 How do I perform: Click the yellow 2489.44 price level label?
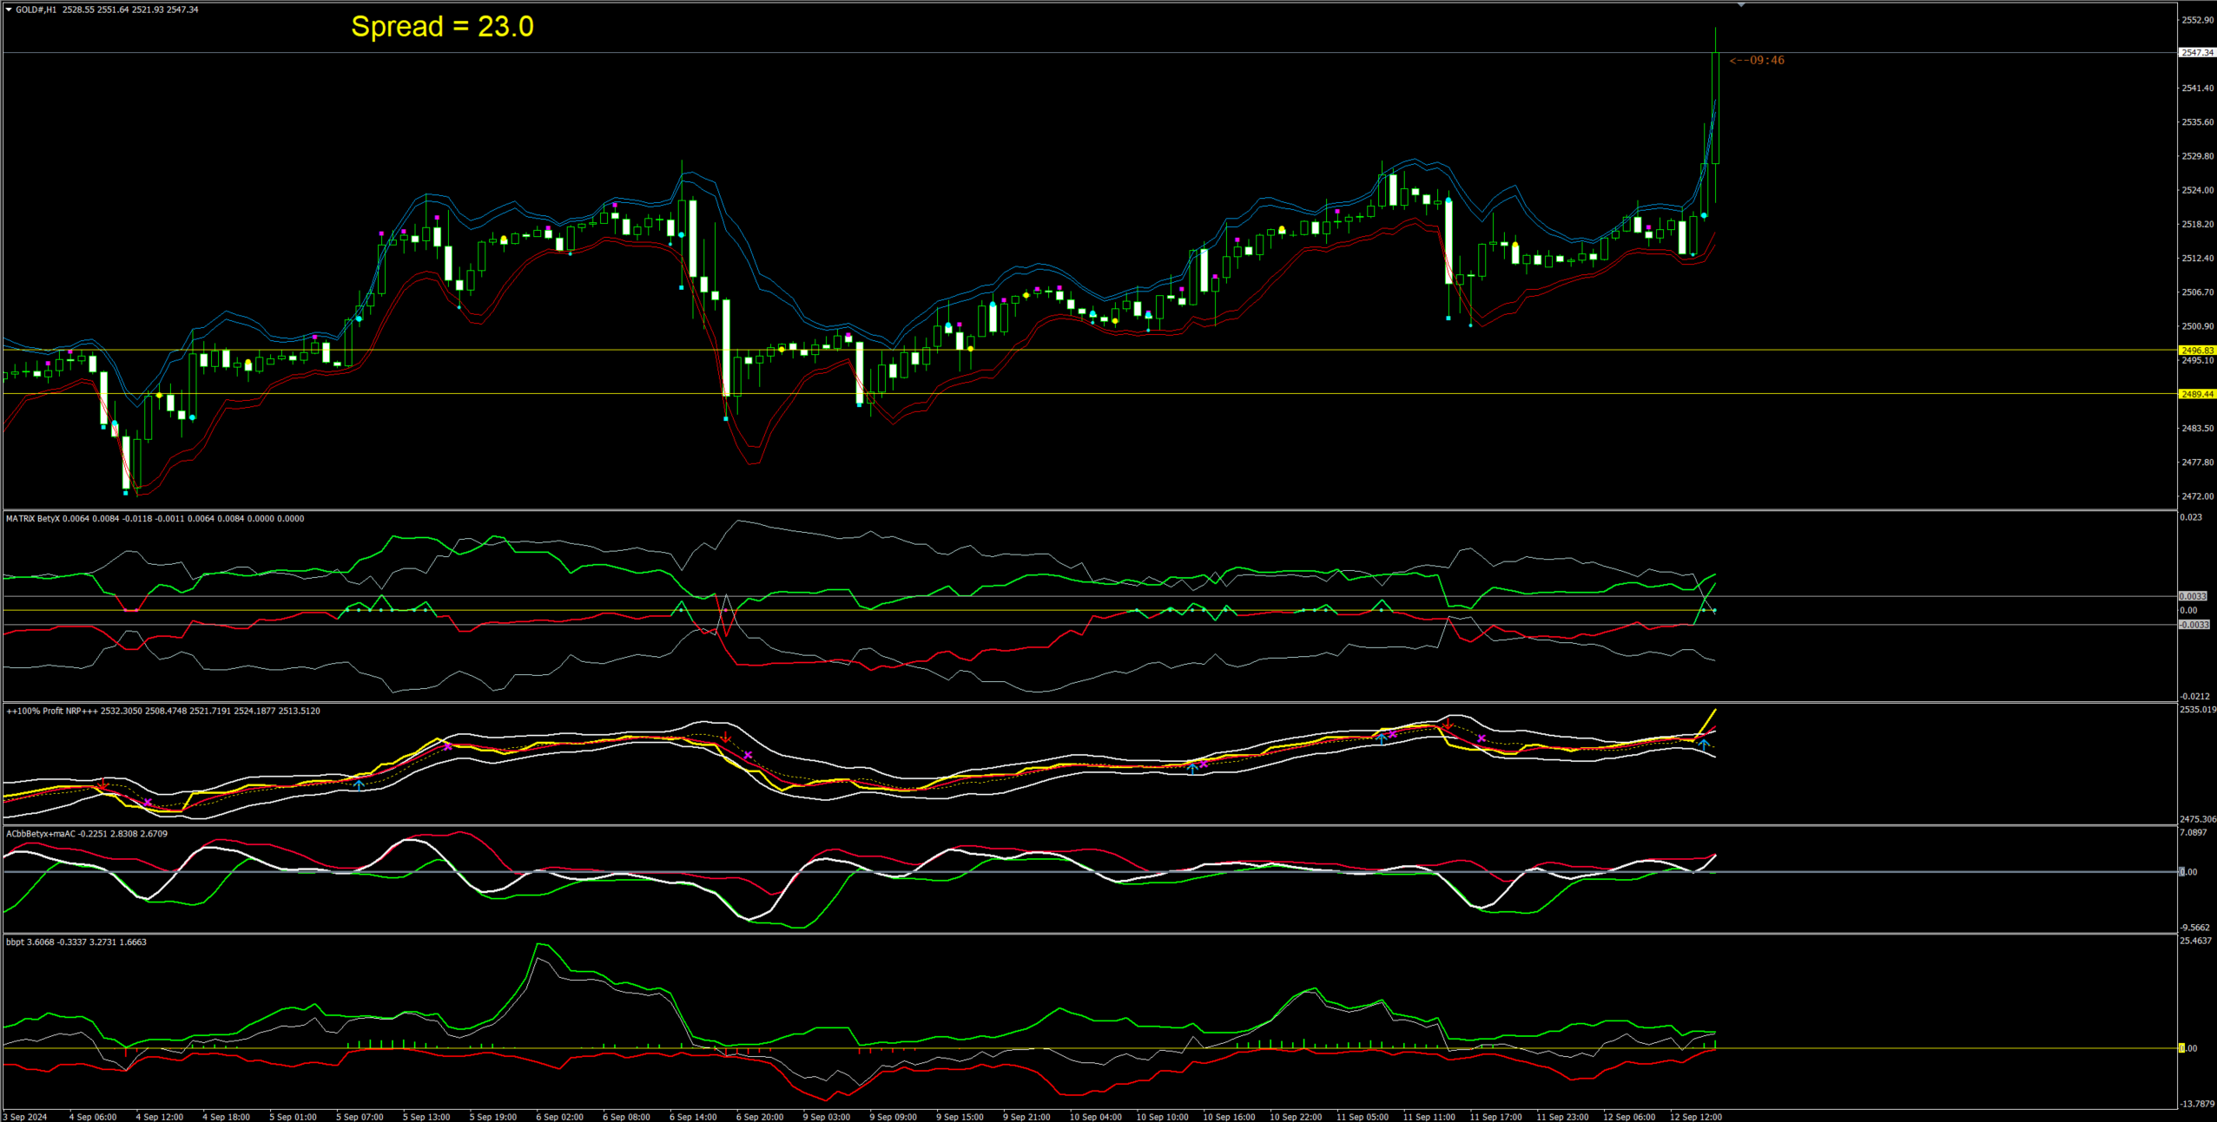pyautogui.click(x=2197, y=394)
